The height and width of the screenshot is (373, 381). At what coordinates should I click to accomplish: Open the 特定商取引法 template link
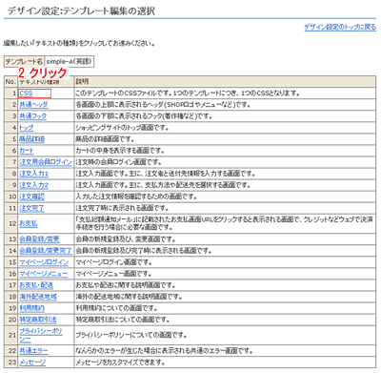38,320
